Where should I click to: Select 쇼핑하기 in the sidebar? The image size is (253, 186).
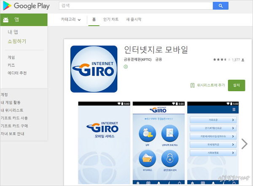click(x=17, y=41)
